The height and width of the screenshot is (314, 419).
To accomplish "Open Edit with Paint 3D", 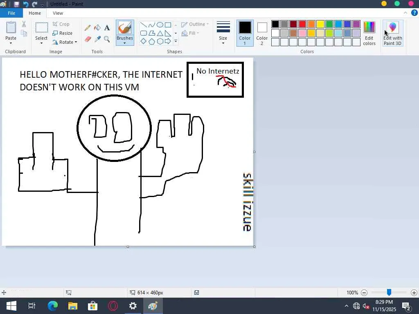I will [x=392, y=34].
